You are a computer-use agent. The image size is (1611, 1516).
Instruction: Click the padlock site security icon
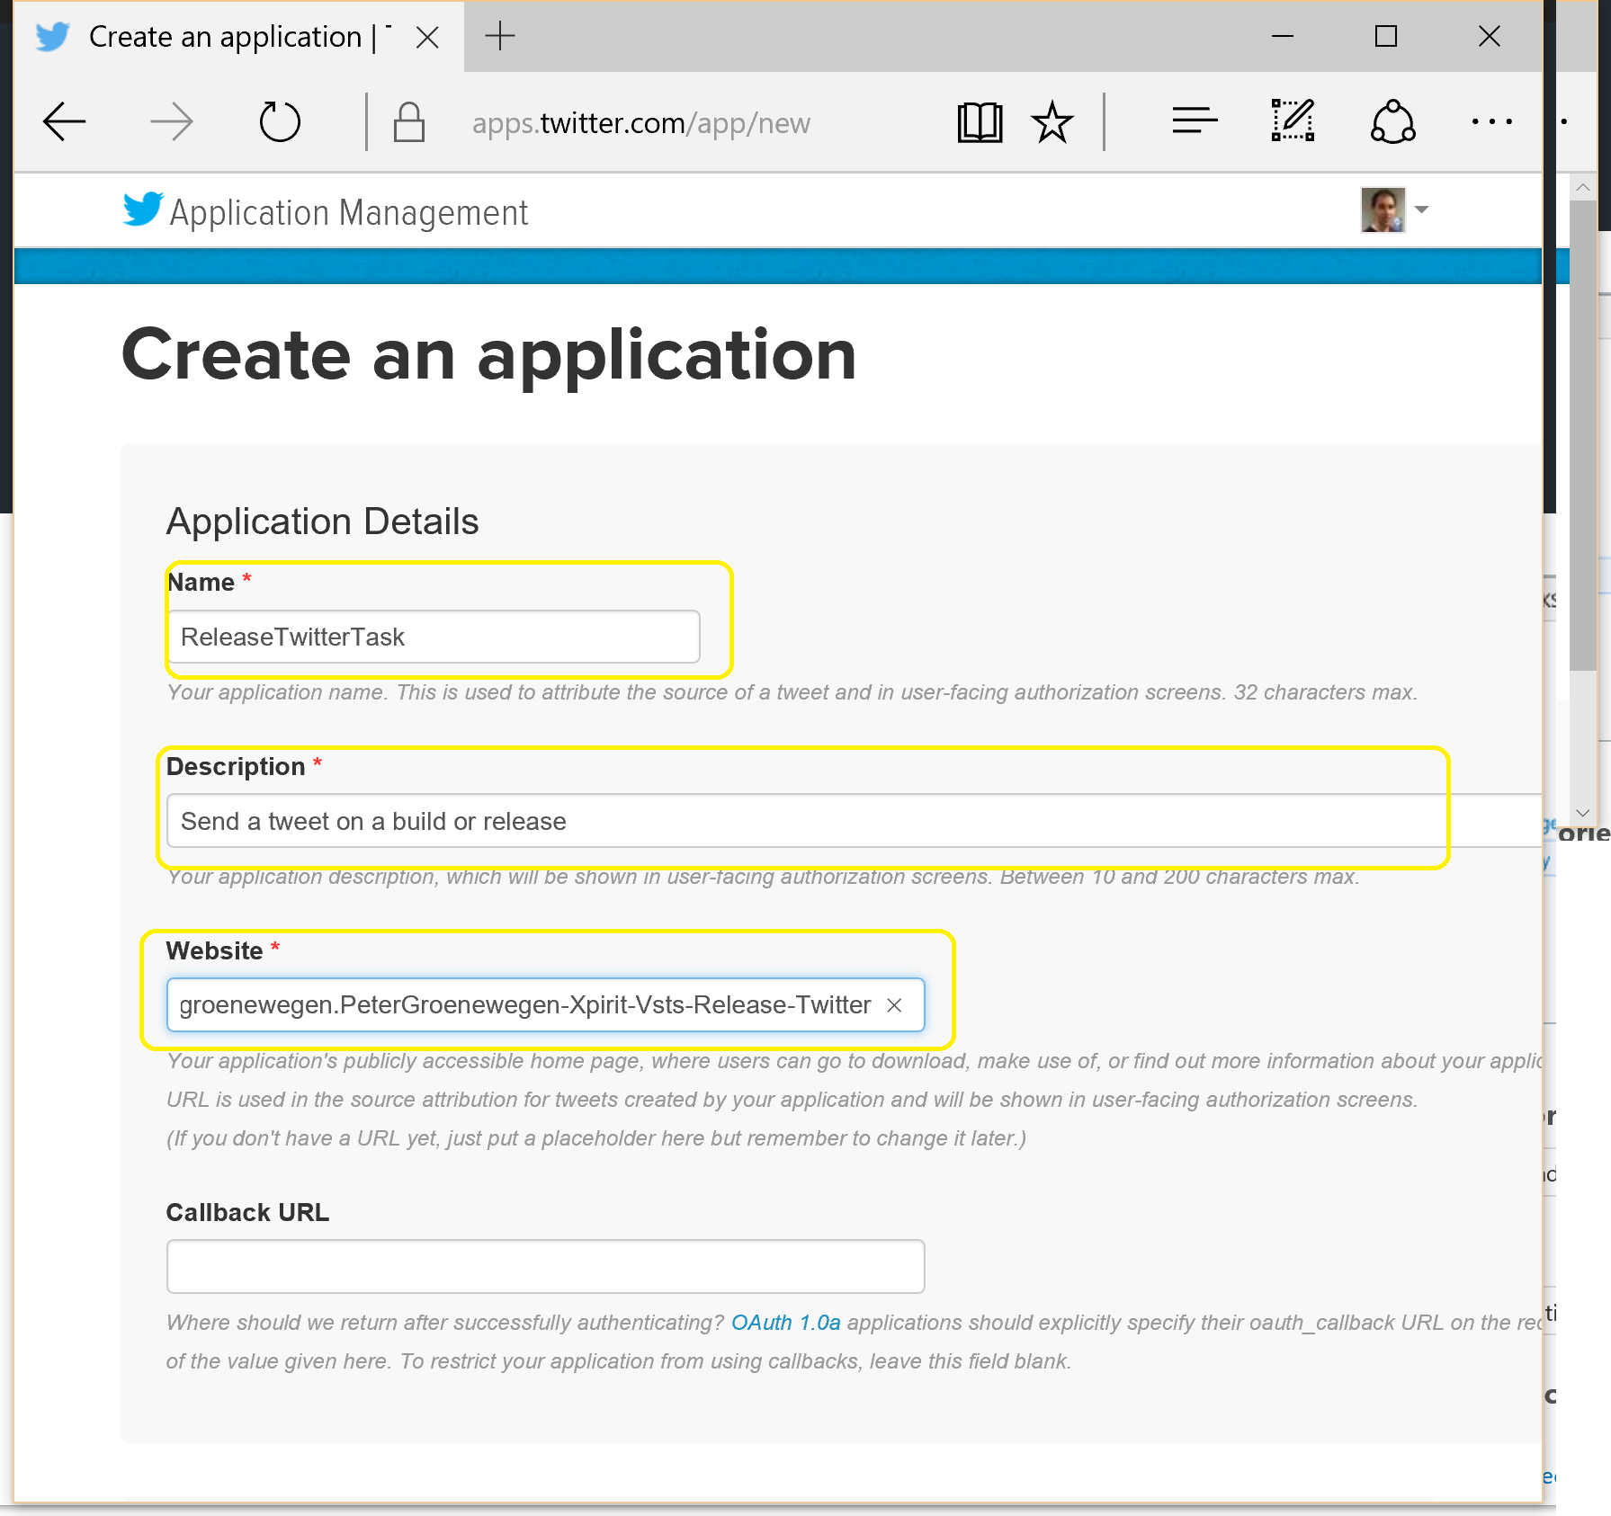409,122
